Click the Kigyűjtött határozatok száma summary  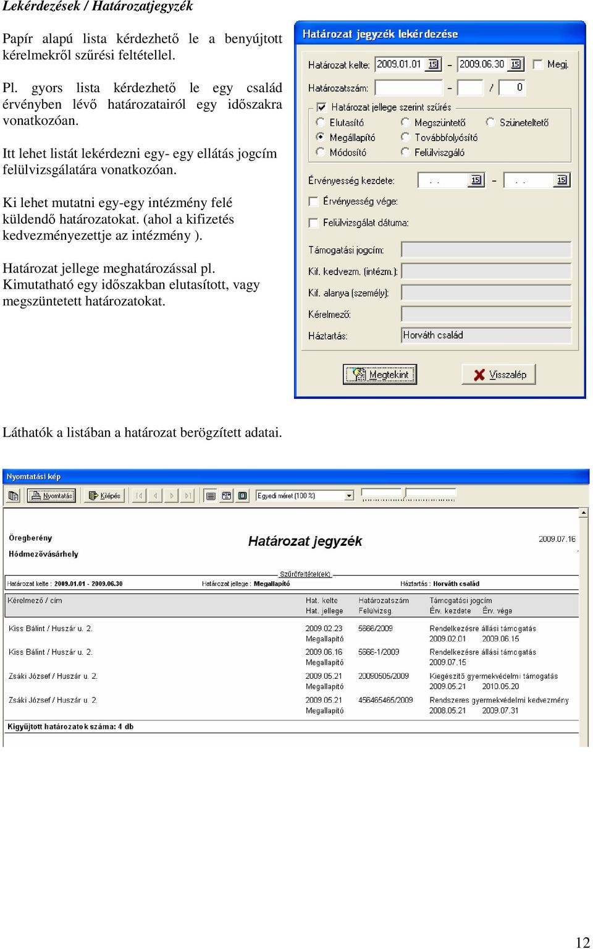70,726
